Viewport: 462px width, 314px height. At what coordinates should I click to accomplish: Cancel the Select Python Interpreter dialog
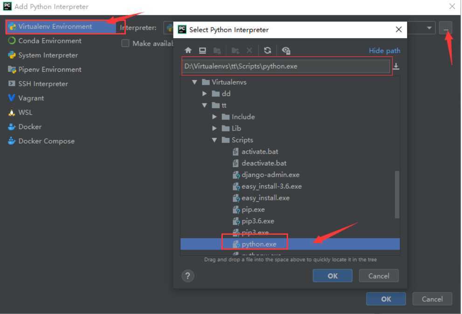379,276
